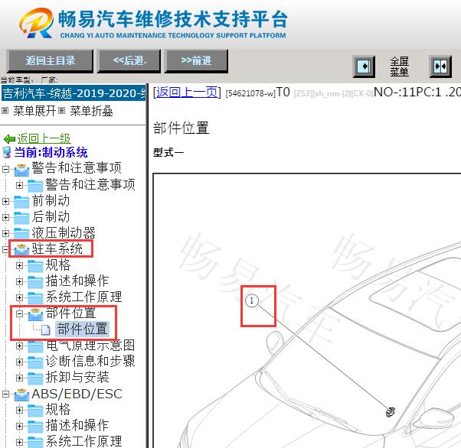461x448 pixels.
Task: Collapse the top-level 警告和注意事项 node
Action: (x=5, y=169)
